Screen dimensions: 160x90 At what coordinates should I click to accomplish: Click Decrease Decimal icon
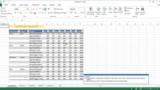pyautogui.click(x=84, y=13)
